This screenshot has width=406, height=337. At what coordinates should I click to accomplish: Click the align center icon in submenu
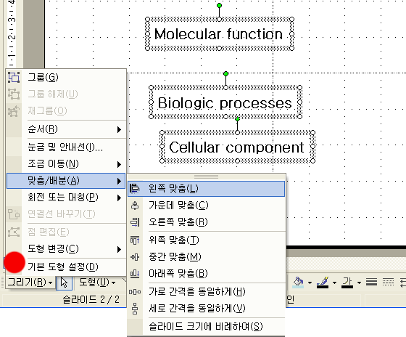coord(135,206)
